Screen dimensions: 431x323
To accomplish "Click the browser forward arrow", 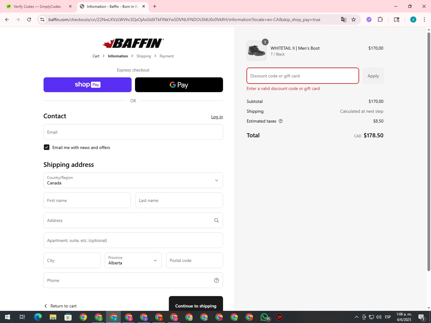I will [x=18, y=20].
